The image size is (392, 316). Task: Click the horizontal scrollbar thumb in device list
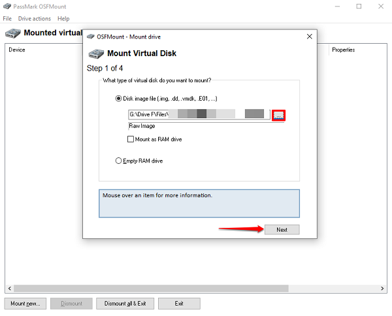pyautogui.click(x=151, y=289)
